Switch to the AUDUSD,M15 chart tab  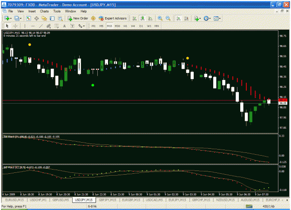click(x=250, y=200)
